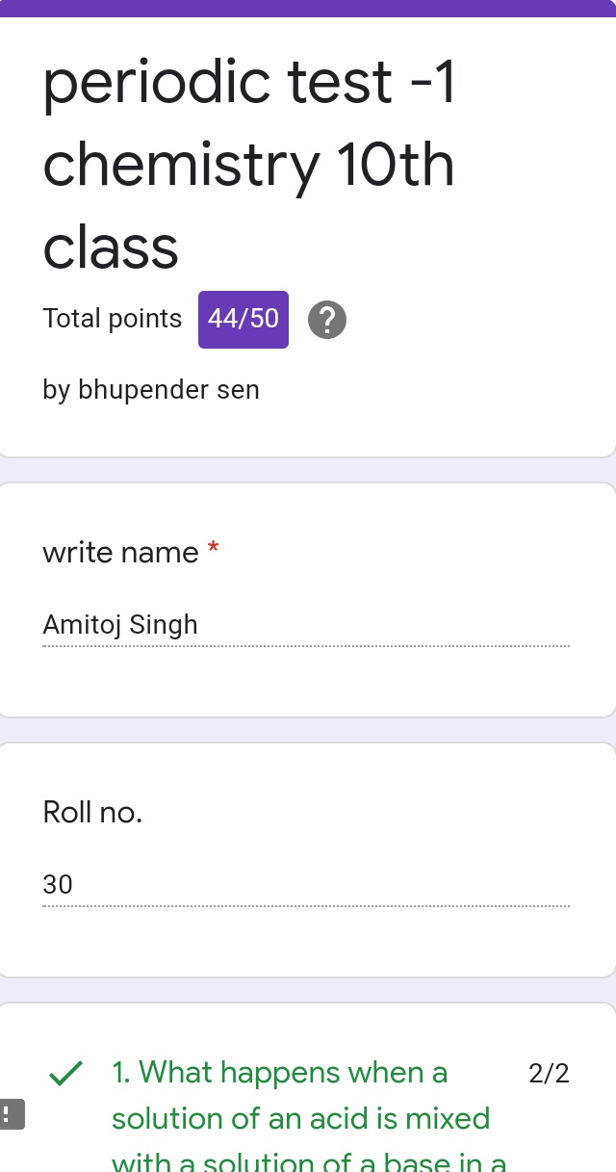Click the dotted underline beneath the roll number
Screen dimensions: 616x1172
pos(306,906)
